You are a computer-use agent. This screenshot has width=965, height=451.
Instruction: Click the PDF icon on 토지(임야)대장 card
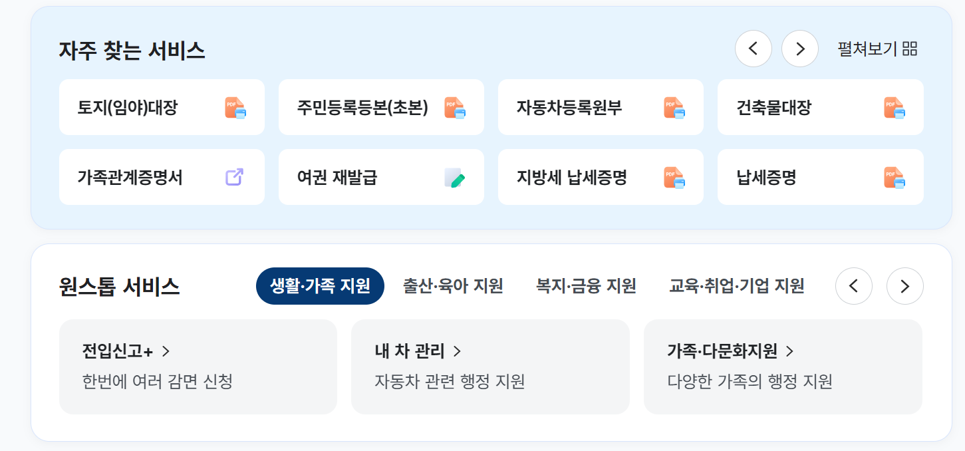(x=235, y=108)
